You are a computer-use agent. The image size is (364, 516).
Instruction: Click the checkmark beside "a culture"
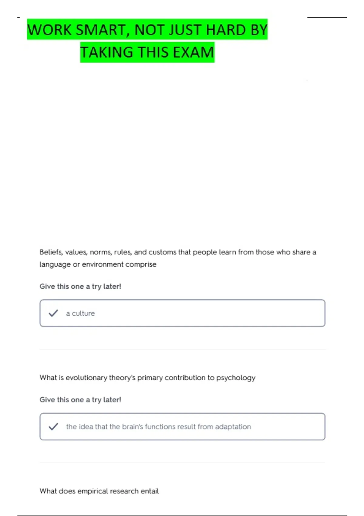click(53, 313)
